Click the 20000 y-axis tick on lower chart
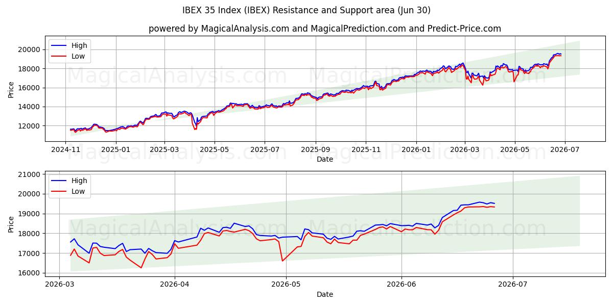Viewport: 613px width, 306px height. tap(30, 194)
